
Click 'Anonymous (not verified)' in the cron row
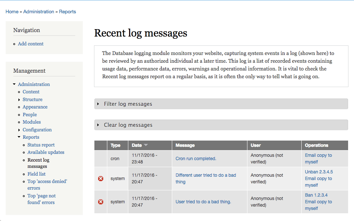pos(267,159)
